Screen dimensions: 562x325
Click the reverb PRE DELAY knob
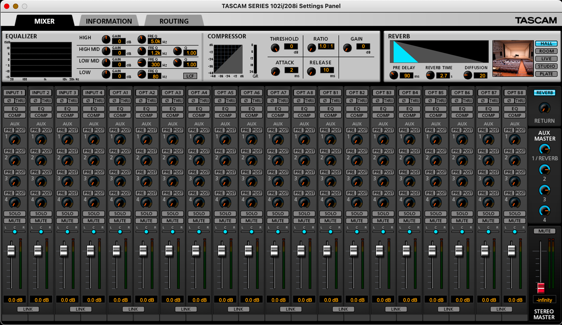(394, 75)
